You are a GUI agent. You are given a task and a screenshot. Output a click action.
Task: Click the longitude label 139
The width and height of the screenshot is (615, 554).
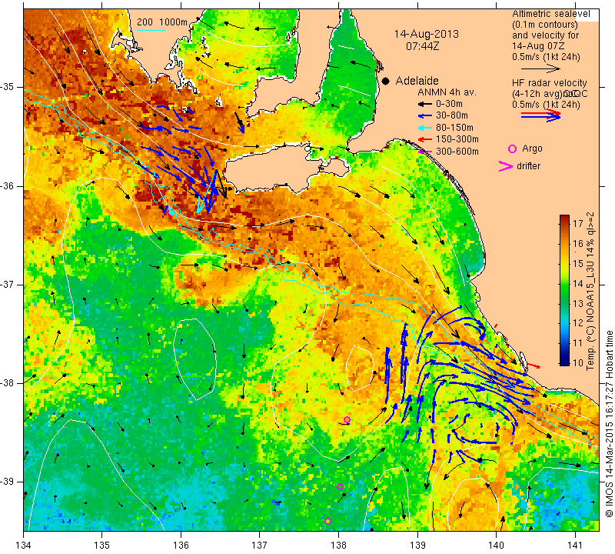pyautogui.click(x=417, y=546)
